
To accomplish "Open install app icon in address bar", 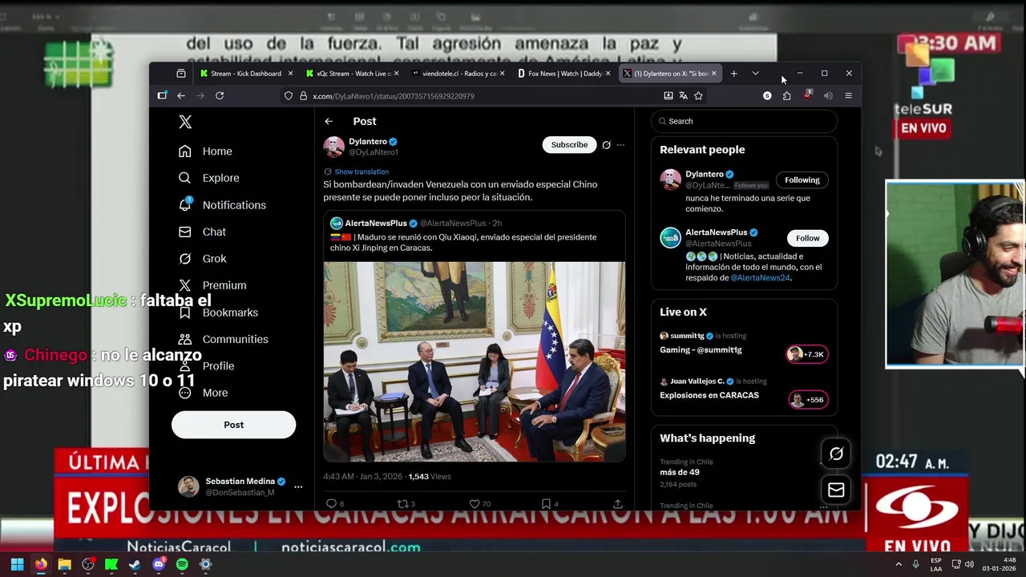I will tap(668, 96).
